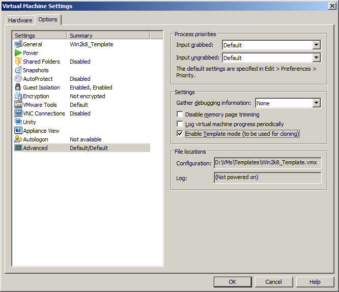Close the Virtual Machine Settings window
This screenshot has height=292, width=339.
point(332,6)
